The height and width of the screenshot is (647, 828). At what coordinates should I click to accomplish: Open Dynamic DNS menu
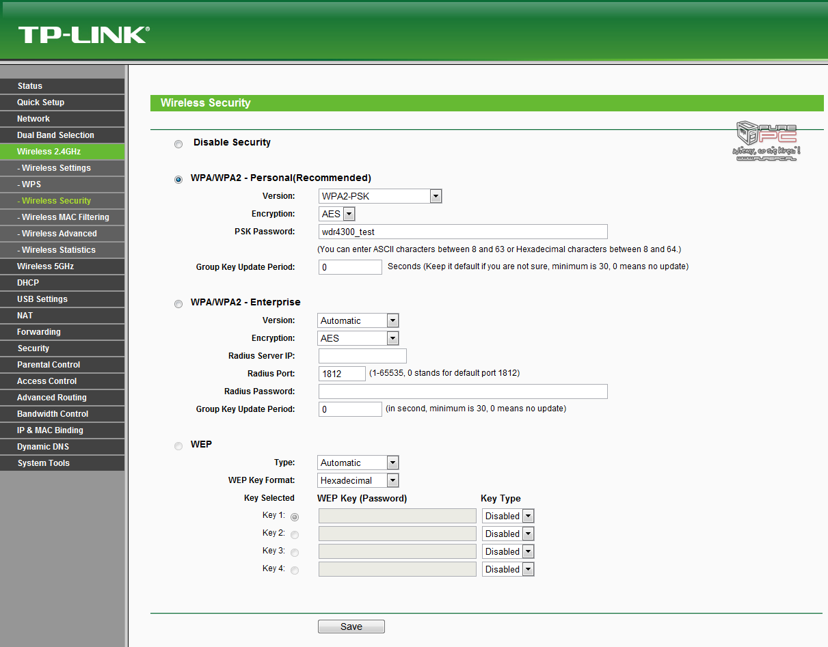(62, 447)
